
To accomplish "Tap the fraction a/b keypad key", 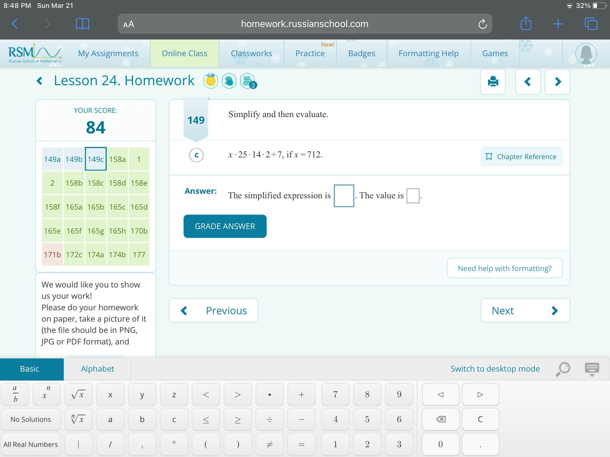I will [15, 394].
